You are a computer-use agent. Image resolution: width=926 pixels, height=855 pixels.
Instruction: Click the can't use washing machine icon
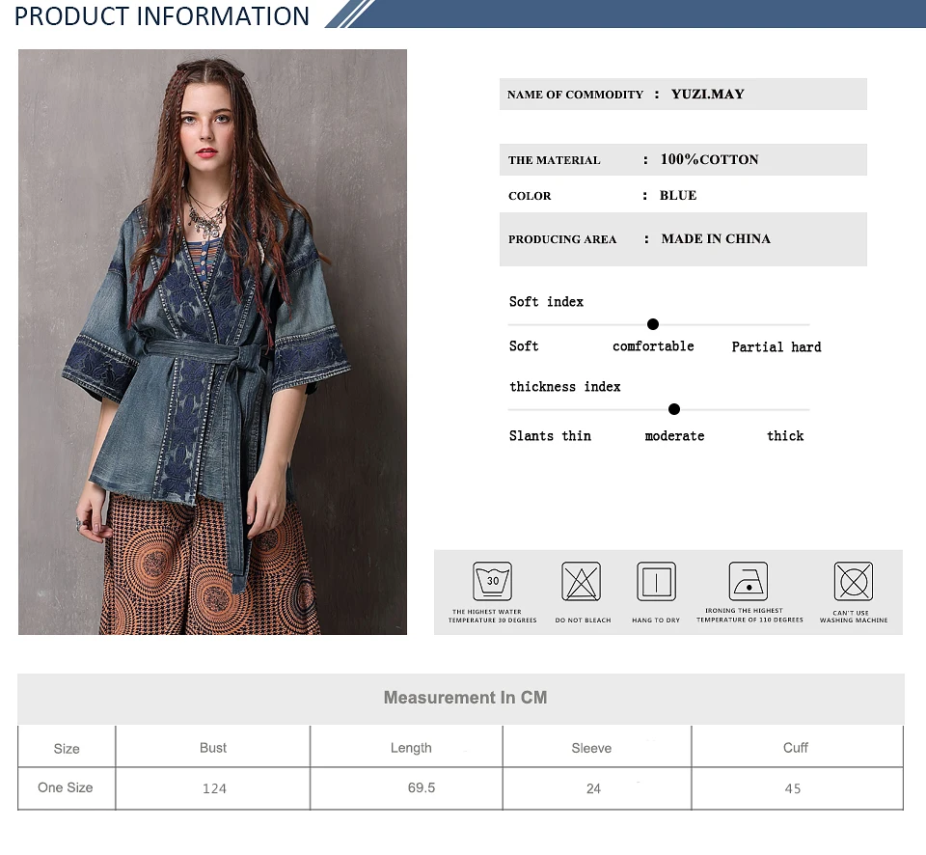point(854,582)
